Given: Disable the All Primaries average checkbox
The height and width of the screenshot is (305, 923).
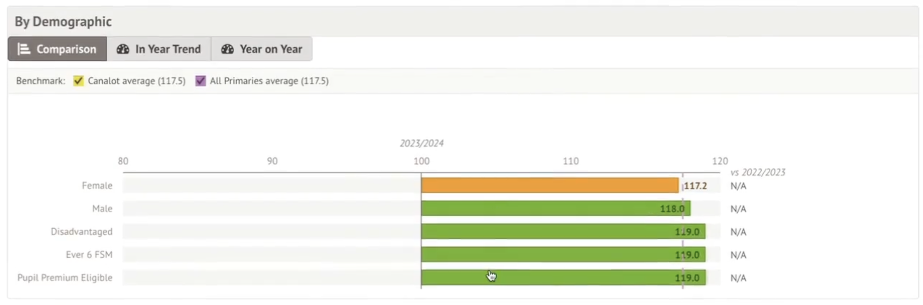Looking at the screenshot, I should coord(200,81).
